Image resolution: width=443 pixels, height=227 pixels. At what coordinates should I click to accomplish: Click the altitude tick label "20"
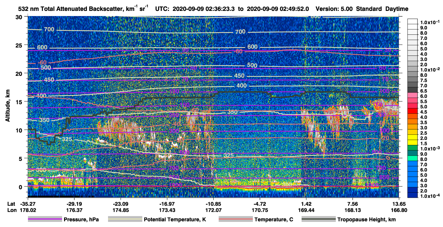[19, 73]
